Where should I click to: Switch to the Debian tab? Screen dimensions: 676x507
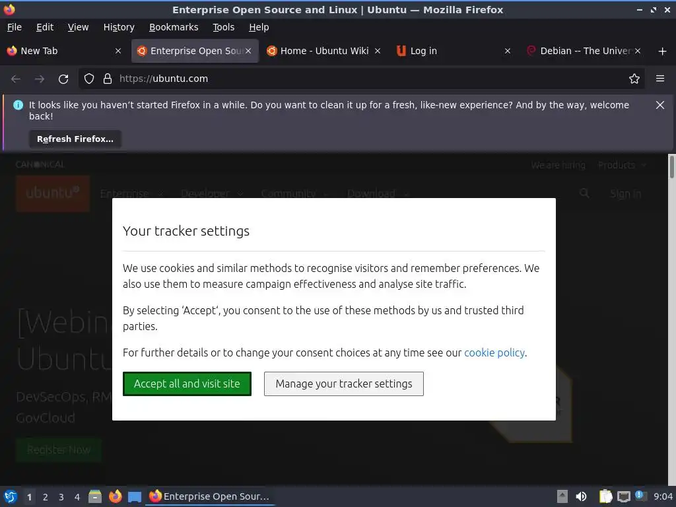tap(583, 51)
